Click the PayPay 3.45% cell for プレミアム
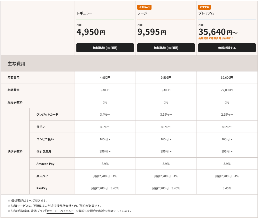The width and height of the screenshot is (258, 218). tap(227, 188)
